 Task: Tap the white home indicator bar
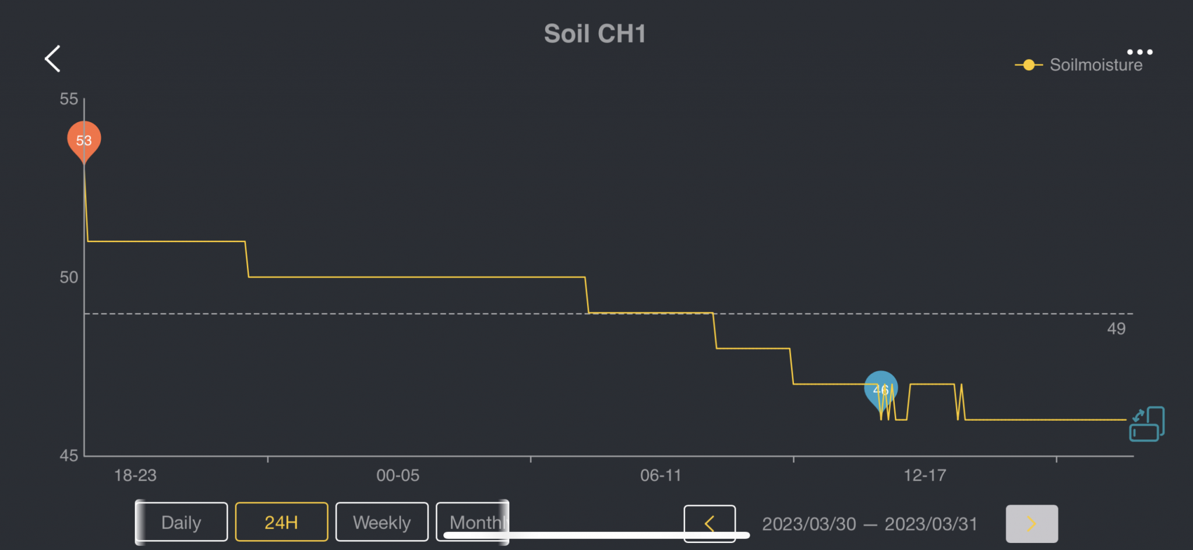pyautogui.click(x=596, y=535)
